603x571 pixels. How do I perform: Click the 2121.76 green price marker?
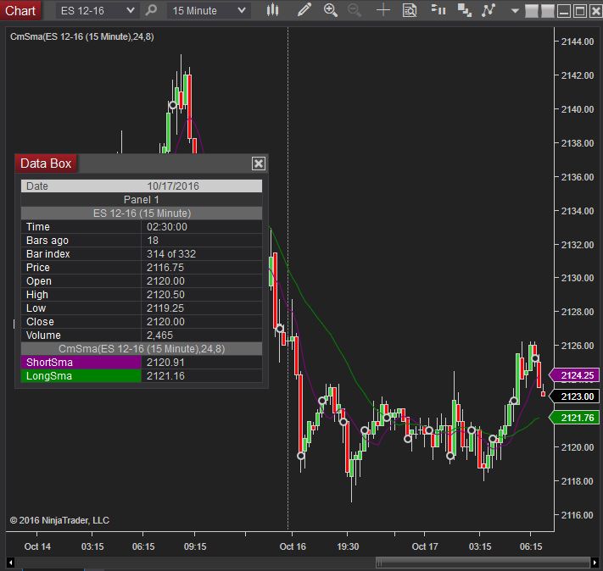pyautogui.click(x=574, y=418)
